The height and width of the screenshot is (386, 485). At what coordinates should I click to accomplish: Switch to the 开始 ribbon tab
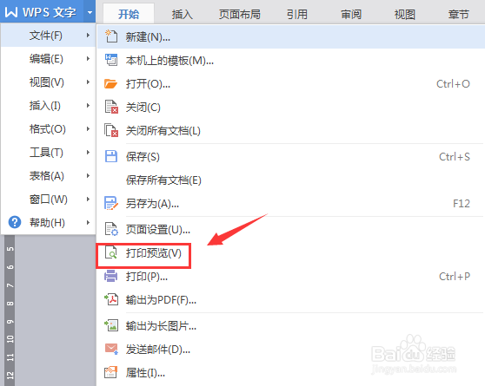click(x=129, y=14)
